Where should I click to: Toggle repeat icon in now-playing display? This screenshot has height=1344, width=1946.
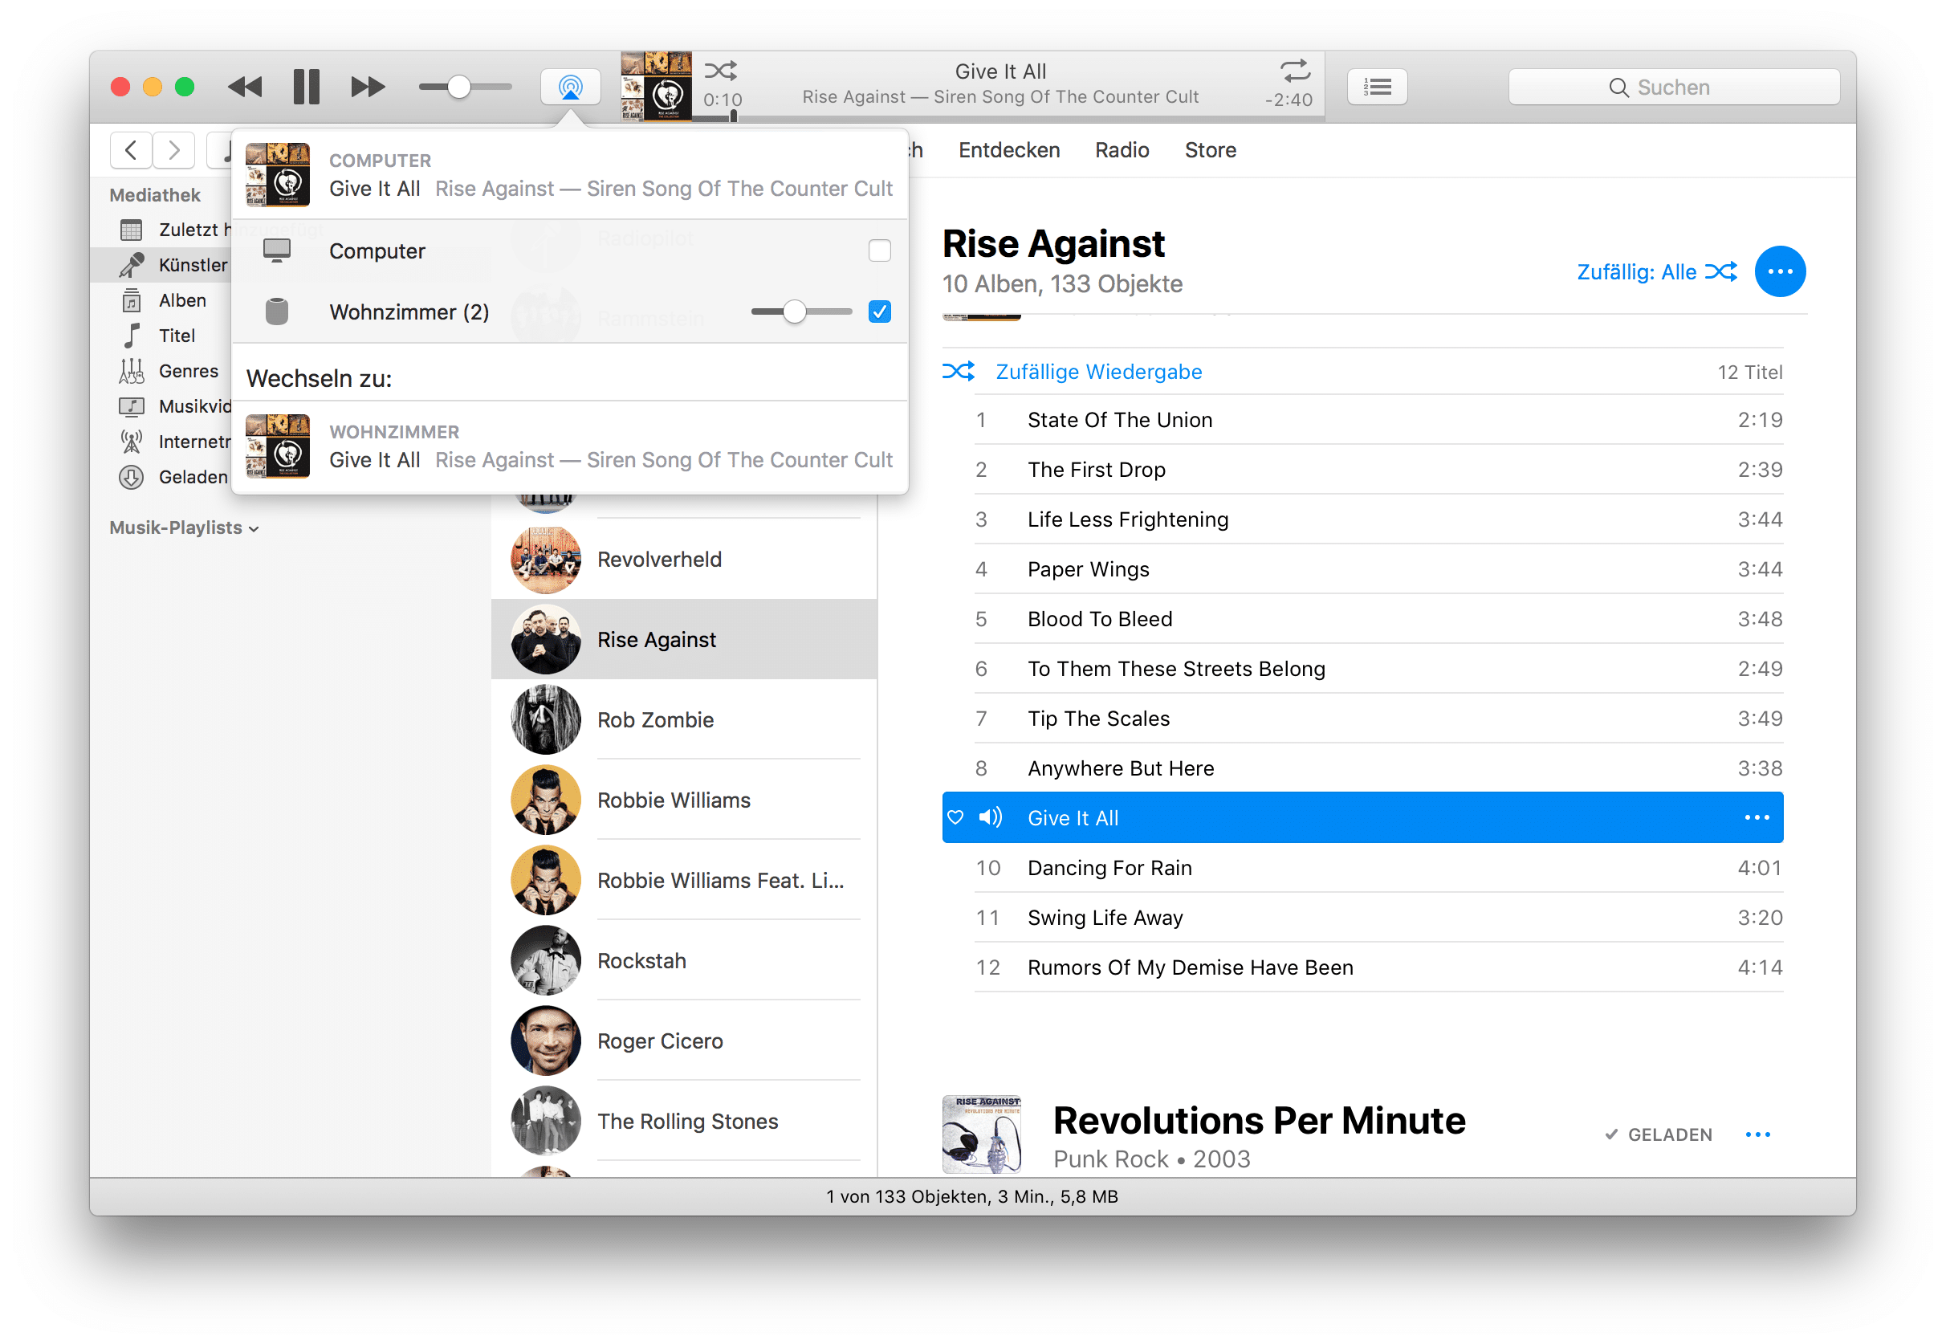(1294, 70)
